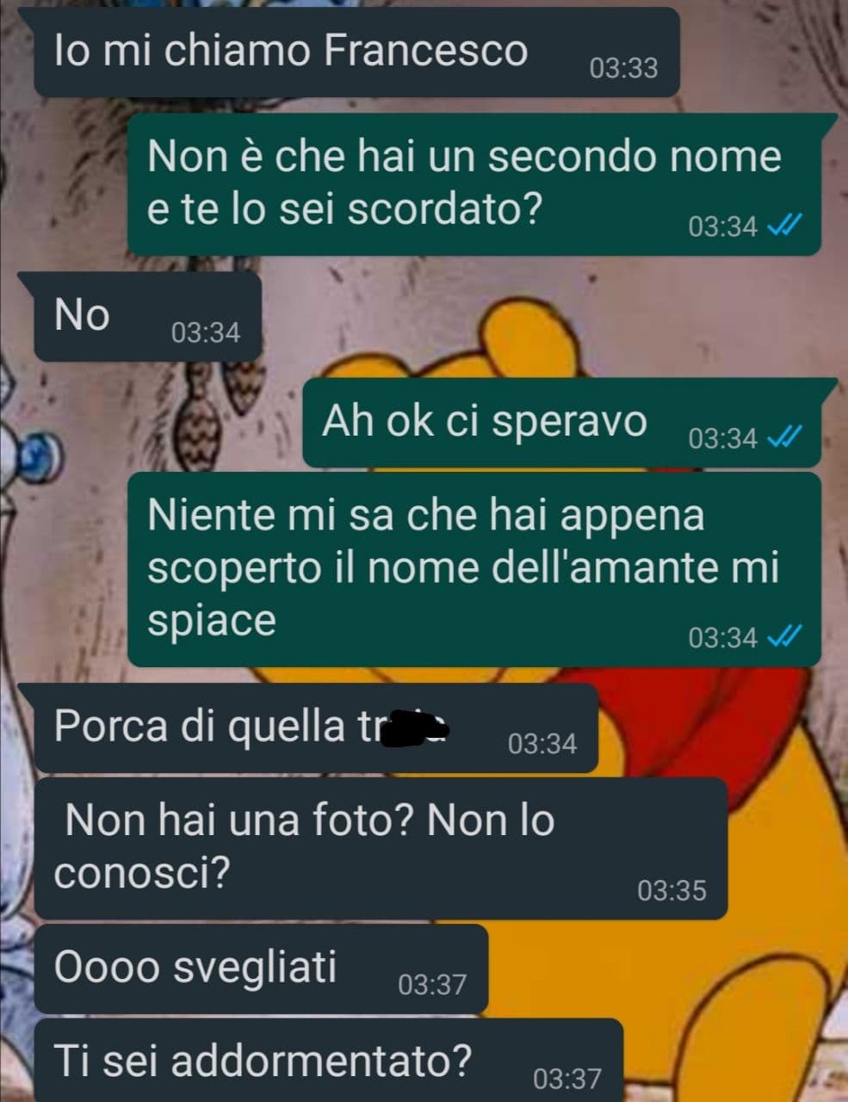Tap the read checkmarks on the "secondo nome" message

click(784, 226)
